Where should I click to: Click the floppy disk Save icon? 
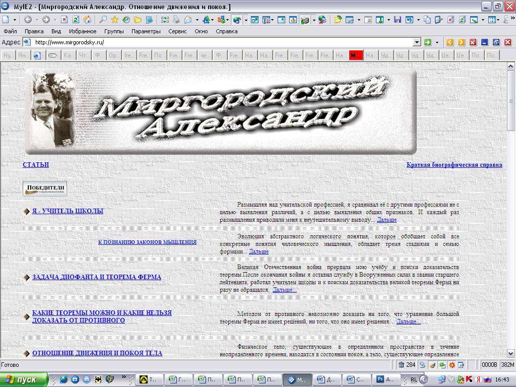(x=398, y=20)
